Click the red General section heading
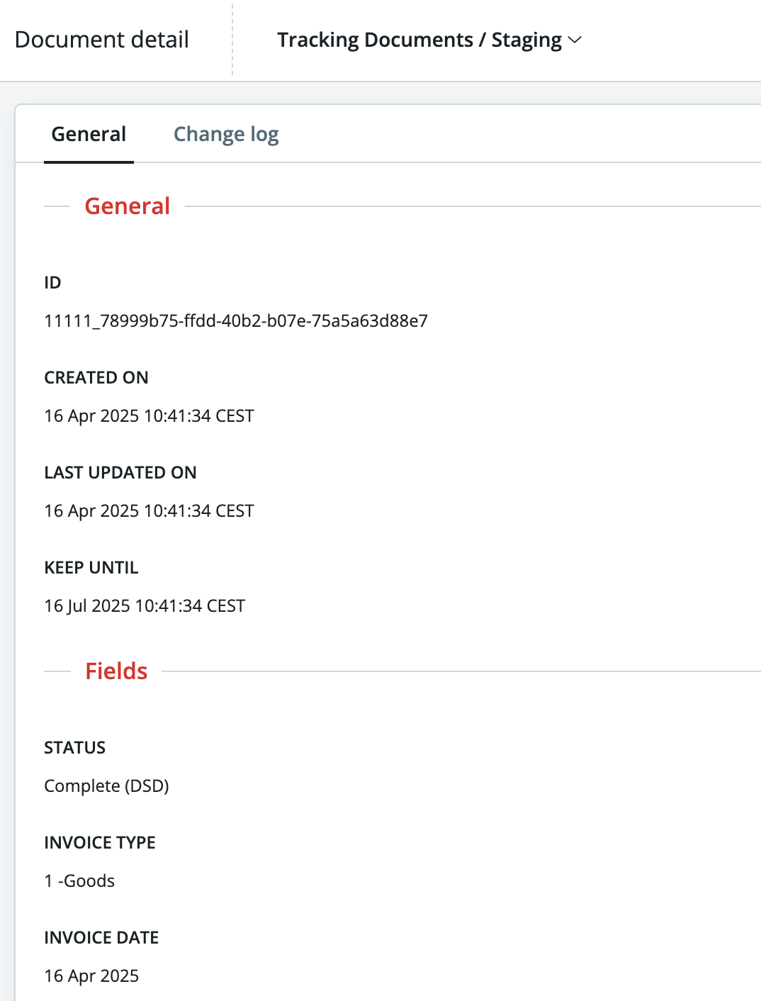This screenshot has width=761, height=1001. pyautogui.click(x=128, y=206)
